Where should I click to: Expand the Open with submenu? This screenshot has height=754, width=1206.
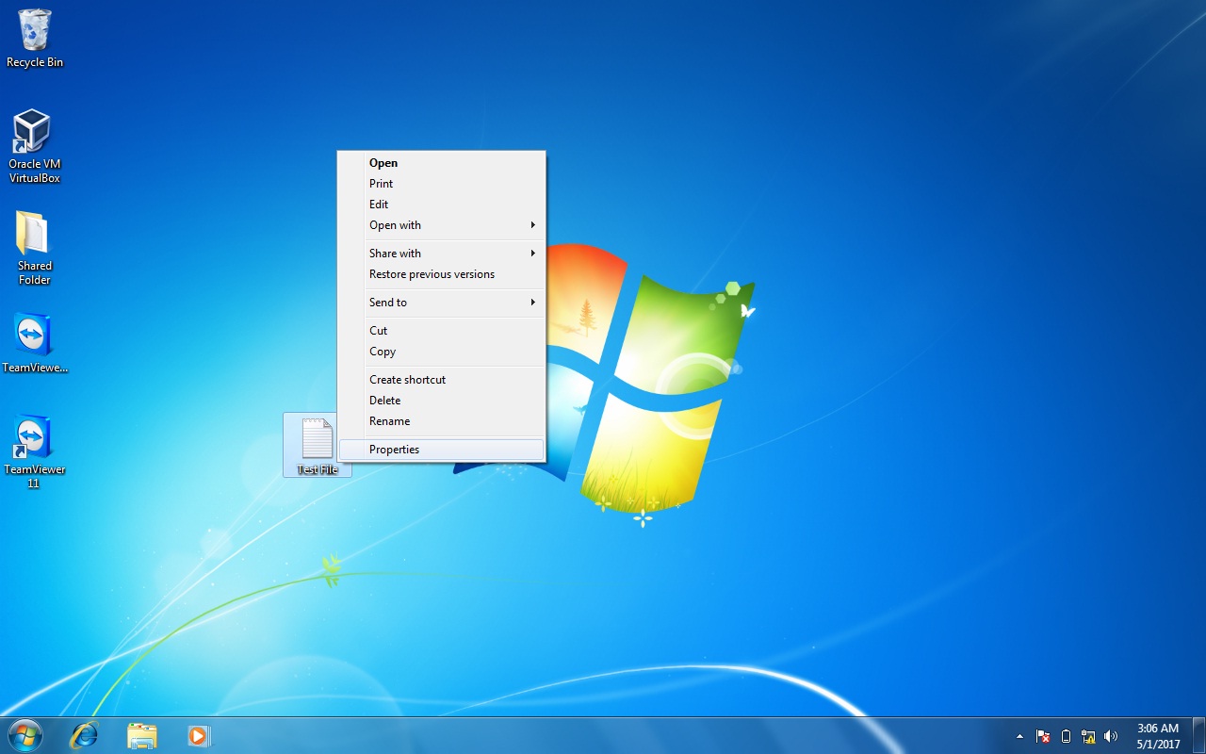pyautogui.click(x=442, y=225)
